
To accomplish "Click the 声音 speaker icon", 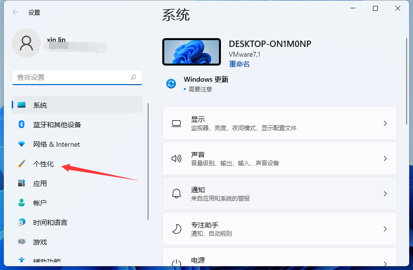I will [176, 158].
